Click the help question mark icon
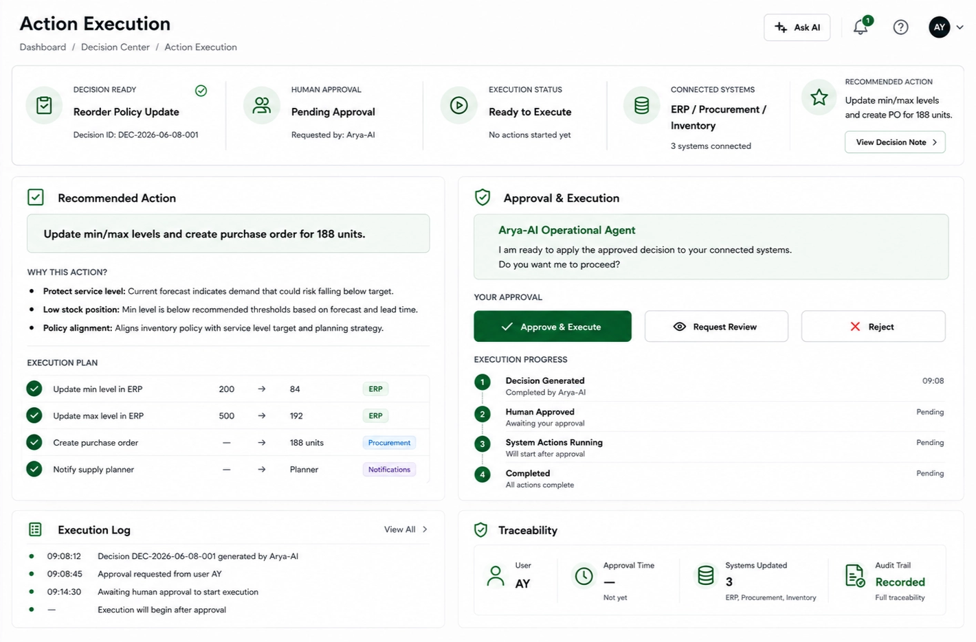Screen dimensions: 976x642 pyautogui.click(x=900, y=27)
